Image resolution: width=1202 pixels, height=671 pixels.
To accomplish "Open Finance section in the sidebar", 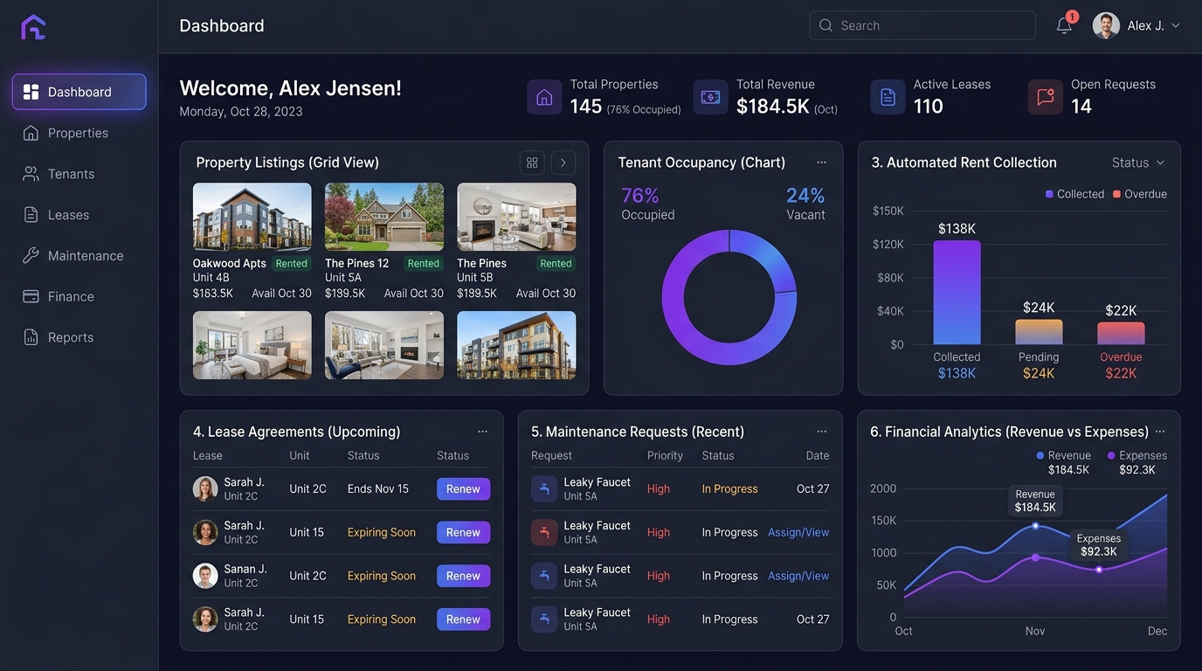I will [79, 297].
